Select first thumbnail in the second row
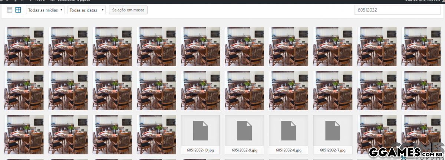The width and height of the screenshot is (445, 160). pos(24,91)
